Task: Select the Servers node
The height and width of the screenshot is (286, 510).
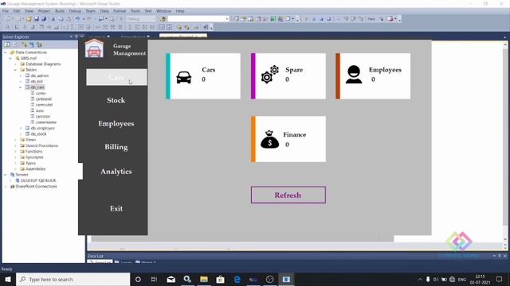Action: (22, 175)
